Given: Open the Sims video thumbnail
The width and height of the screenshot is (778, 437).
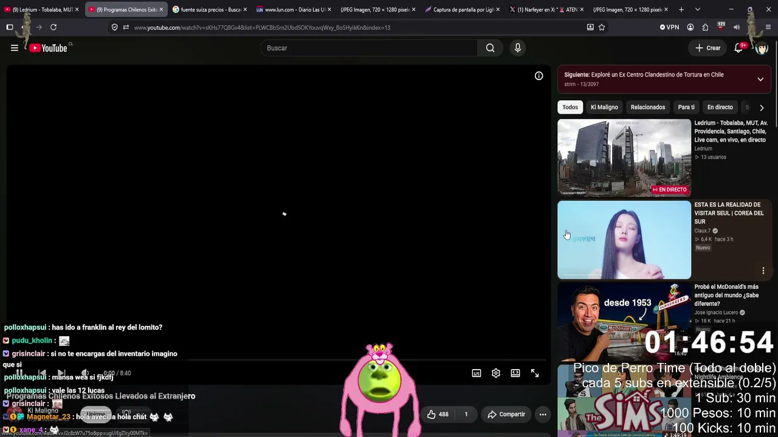Looking at the screenshot, I should coord(624,401).
